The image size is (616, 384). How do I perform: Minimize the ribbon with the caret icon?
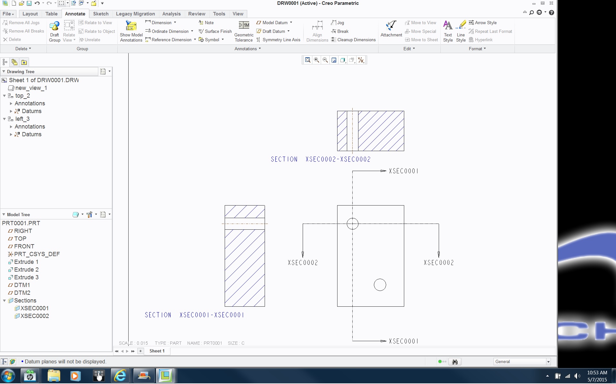point(525,12)
